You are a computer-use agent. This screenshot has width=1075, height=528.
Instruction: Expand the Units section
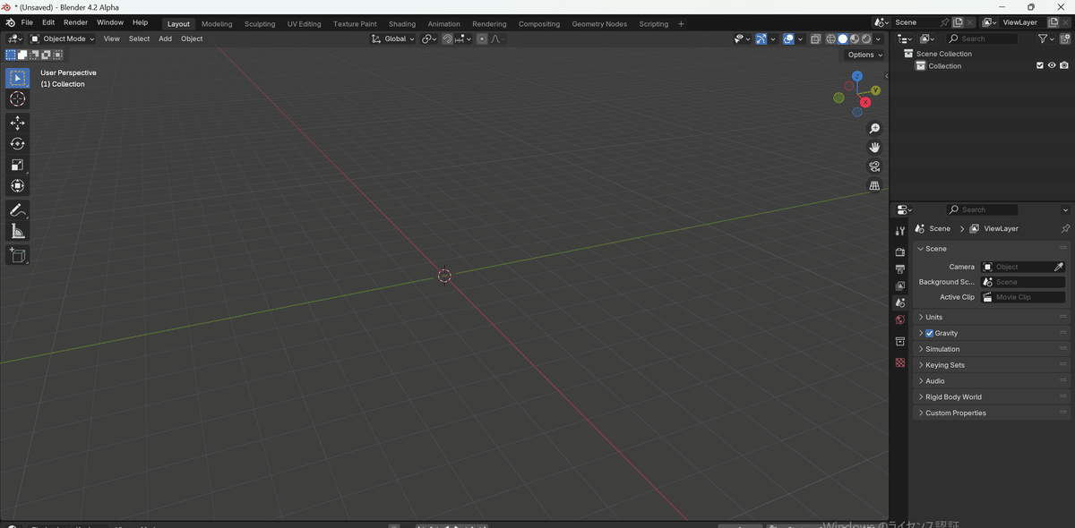coord(933,316)
